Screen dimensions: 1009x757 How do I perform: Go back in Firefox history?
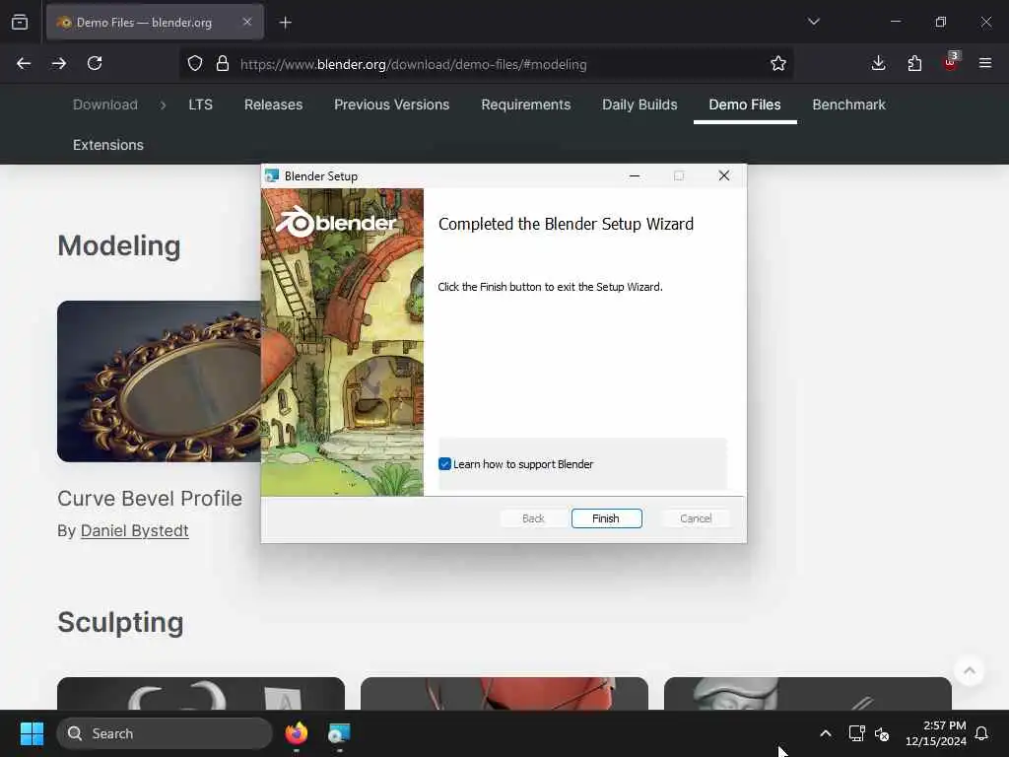[24, 63]
